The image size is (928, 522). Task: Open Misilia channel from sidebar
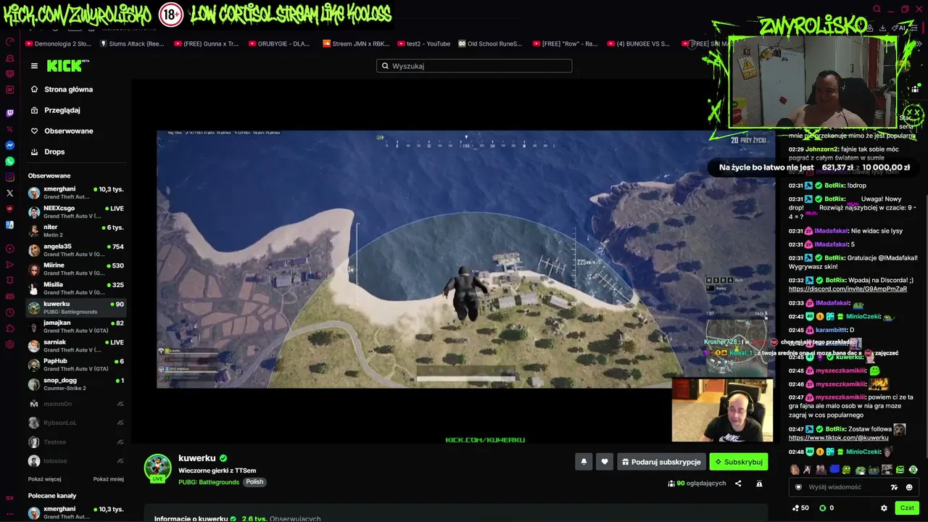pyautogui.click(x=76, y=289)
